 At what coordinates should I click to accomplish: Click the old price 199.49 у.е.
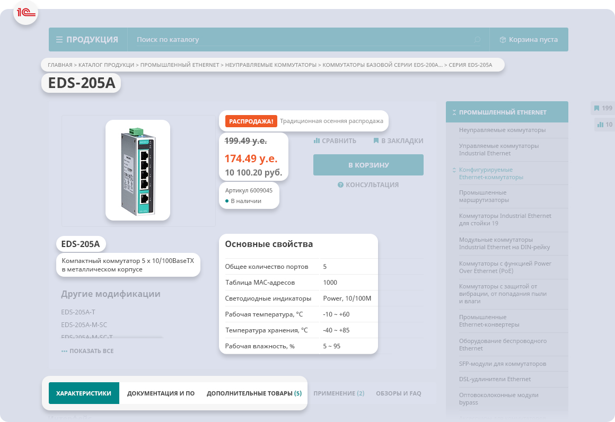[x=245, y=141]
